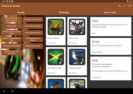The height and width of the screenshot is (94, 133).
Task: Open the Deer Sounds app icon
Action: (77, 27)
